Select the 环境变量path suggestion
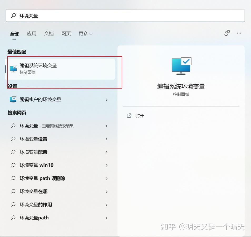 coord(59,218)
